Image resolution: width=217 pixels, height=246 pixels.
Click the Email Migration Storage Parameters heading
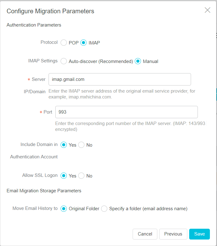coord(44,191)
